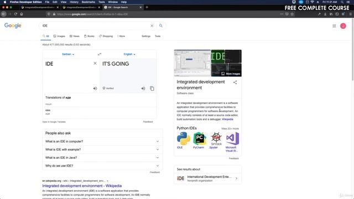This screenshot has height=199, width=354.
Task: Listen to the source text IDE
Action: coord(95,88)
